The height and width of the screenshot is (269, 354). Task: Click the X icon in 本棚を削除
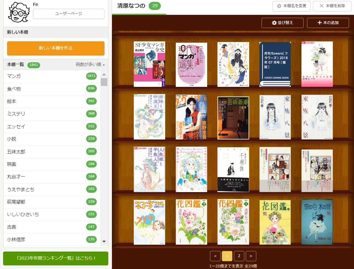[x=321, y=6]
